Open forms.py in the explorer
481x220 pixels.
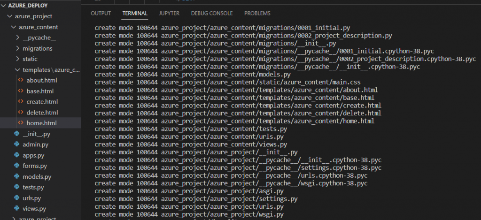(x=35, y=166)
